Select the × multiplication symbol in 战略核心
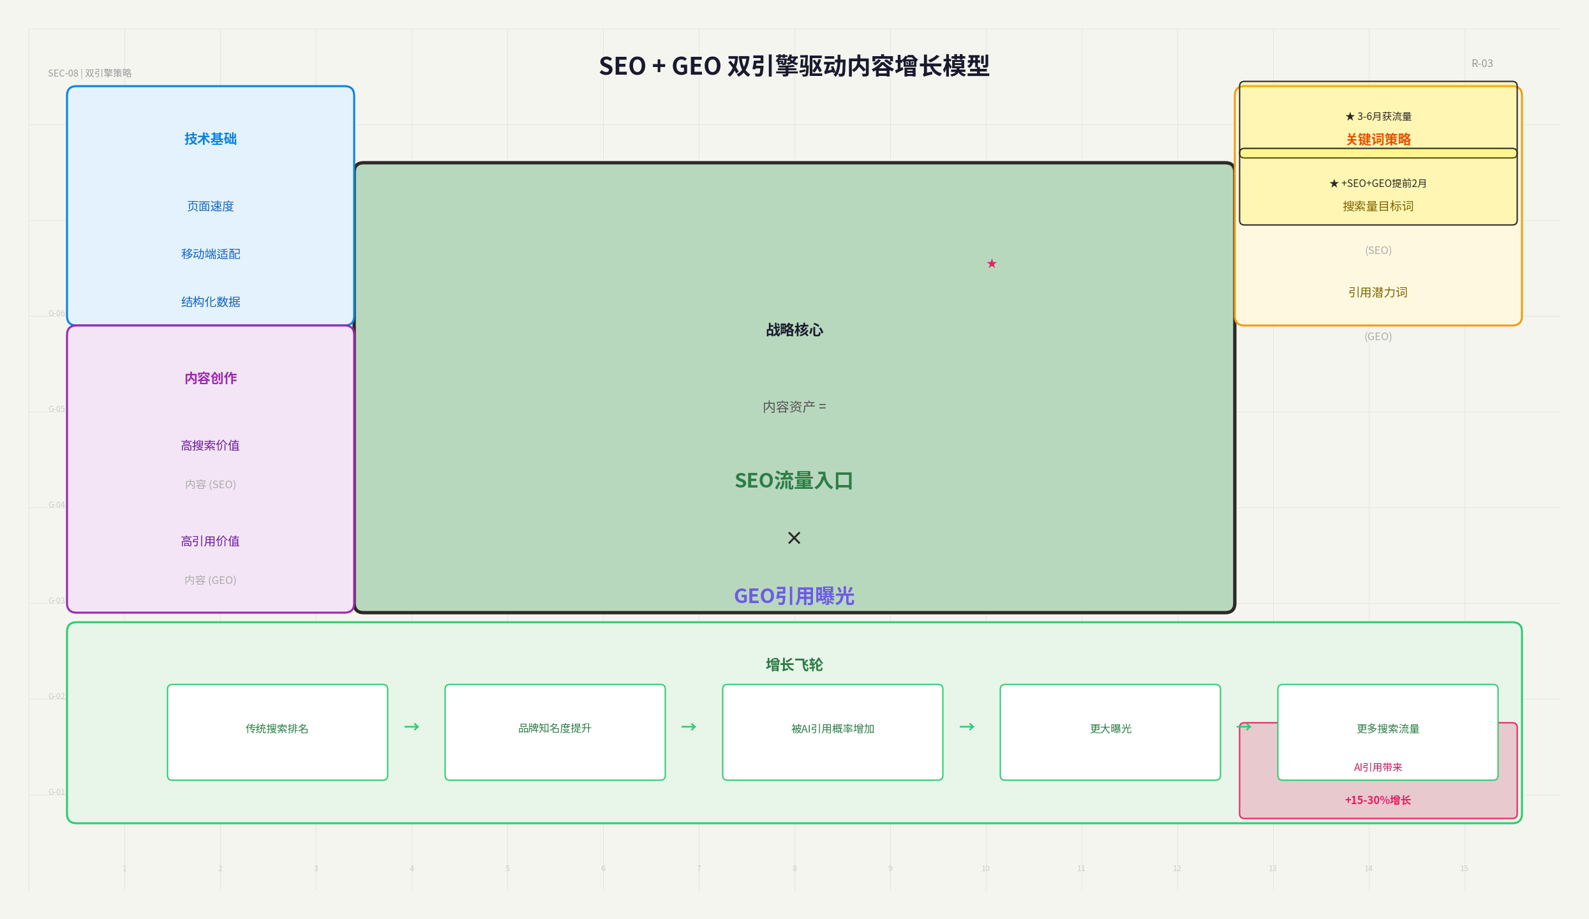This screenshot has width=1589, height=919. point(793,537)
